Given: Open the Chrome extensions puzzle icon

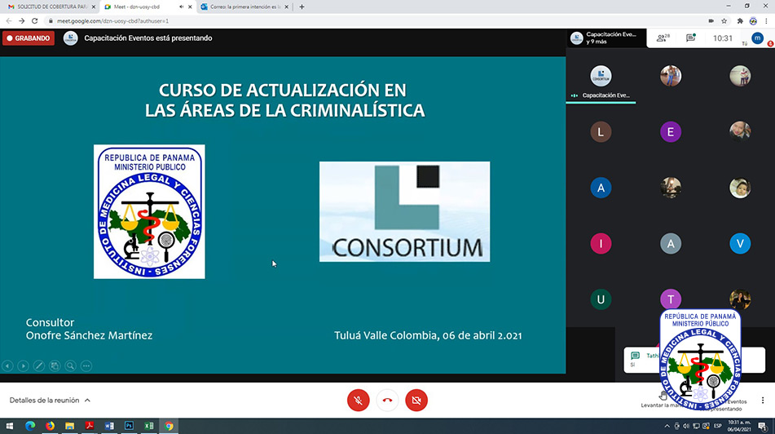Looking at the screenshot, I should click(x=740, y=20).
